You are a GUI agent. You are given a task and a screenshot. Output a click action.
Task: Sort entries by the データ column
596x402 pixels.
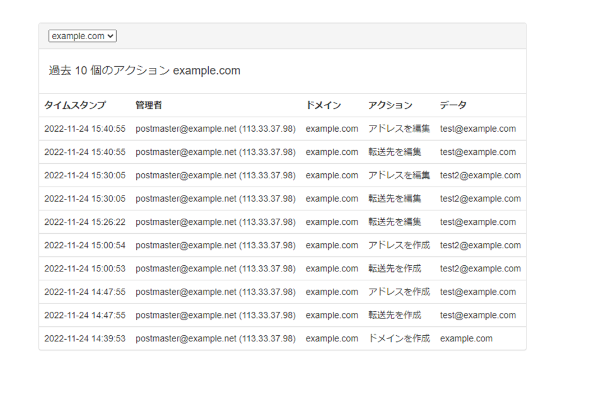coord(452,105)
